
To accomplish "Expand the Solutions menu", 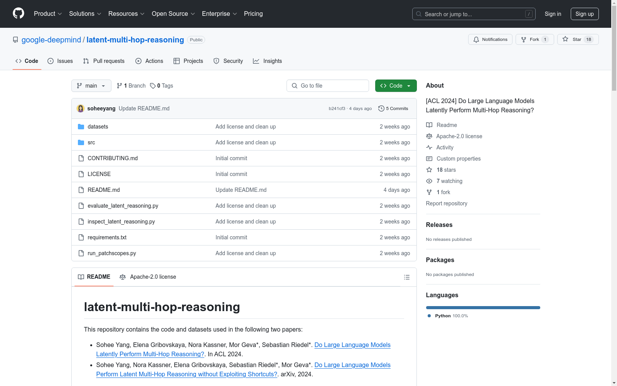I will [x=85, y=14].
